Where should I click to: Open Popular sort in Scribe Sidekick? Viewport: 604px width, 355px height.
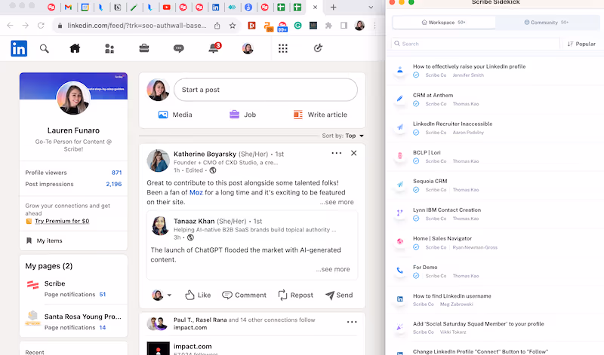tap(581, 44)
